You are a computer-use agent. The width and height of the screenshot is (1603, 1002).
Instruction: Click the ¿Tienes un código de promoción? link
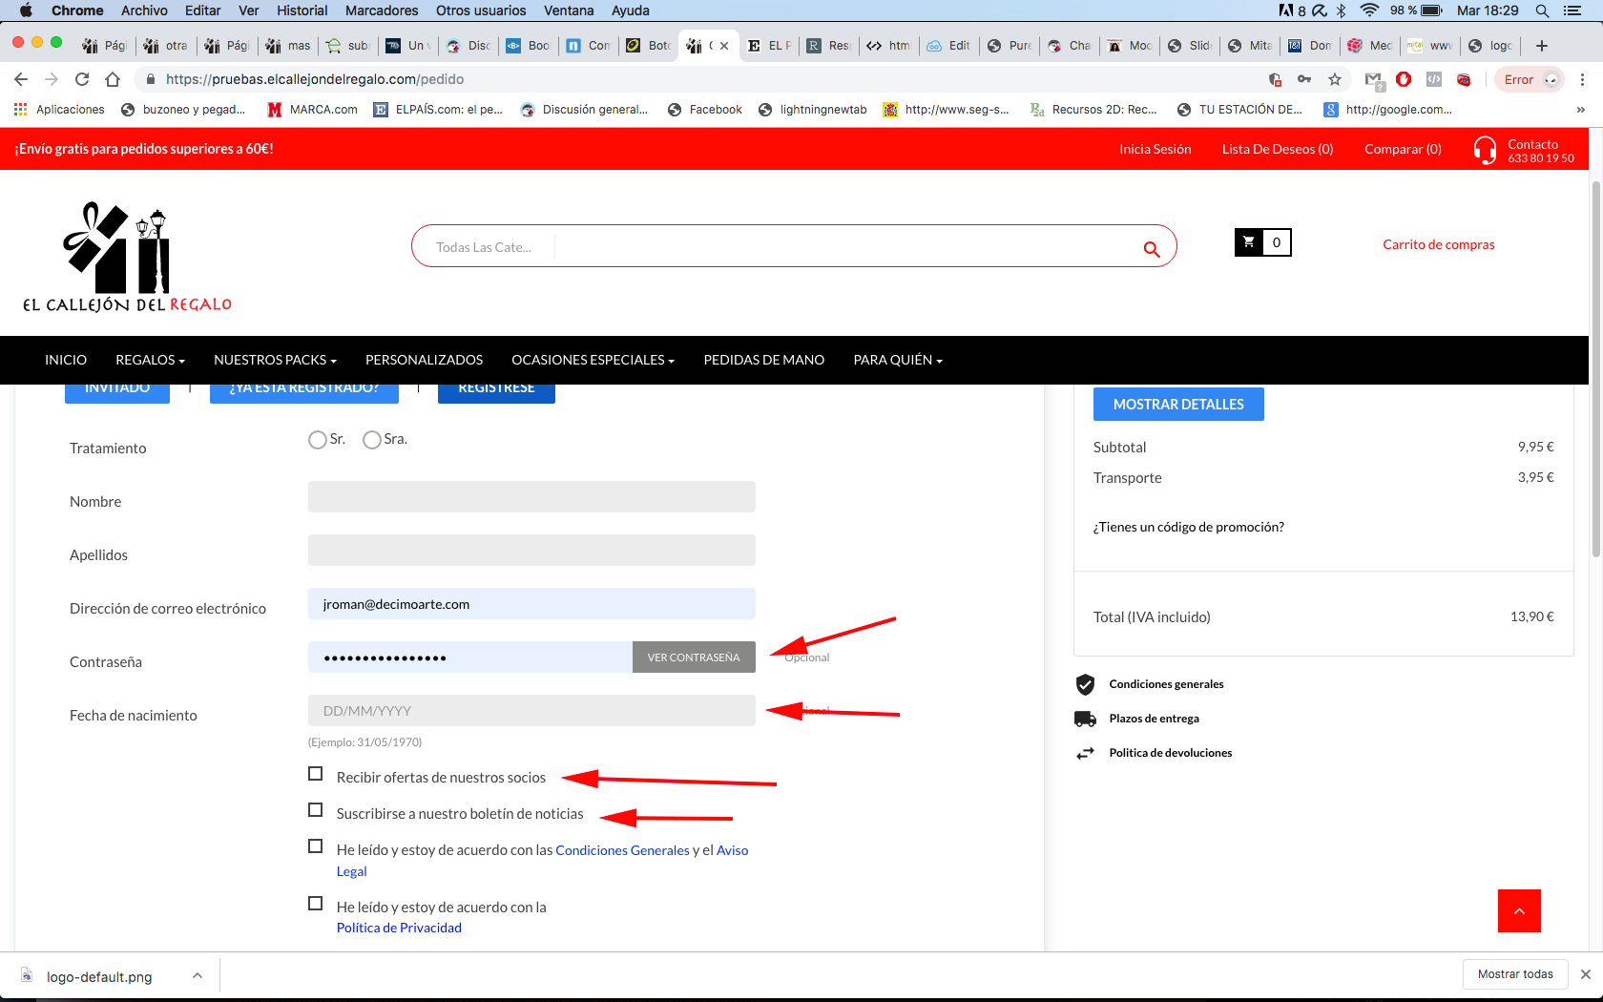click(1189, 527)
